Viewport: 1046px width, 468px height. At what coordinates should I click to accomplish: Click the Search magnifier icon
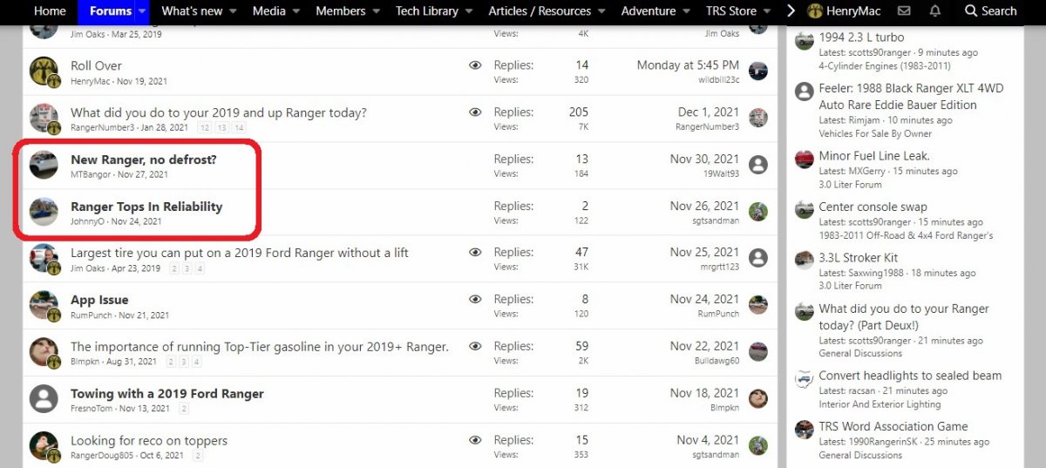click(971, 11)
